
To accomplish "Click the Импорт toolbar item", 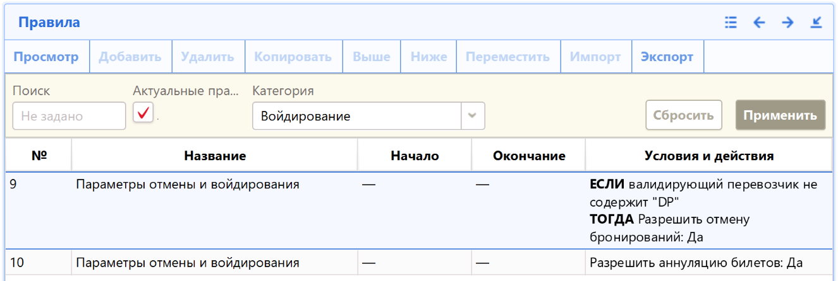I will pyautogui.click(x=595, y=57).
